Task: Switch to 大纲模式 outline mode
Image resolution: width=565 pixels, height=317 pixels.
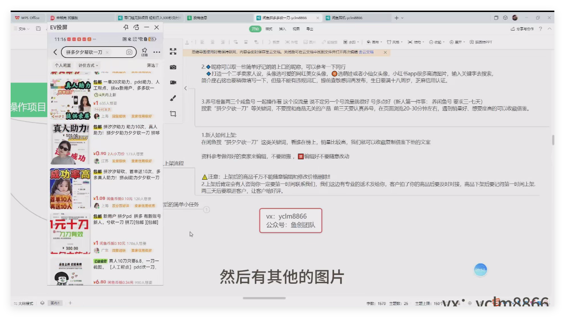Action: [23, 303]
